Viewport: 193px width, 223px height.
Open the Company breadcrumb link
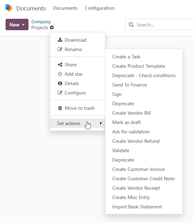coord(41,22)
